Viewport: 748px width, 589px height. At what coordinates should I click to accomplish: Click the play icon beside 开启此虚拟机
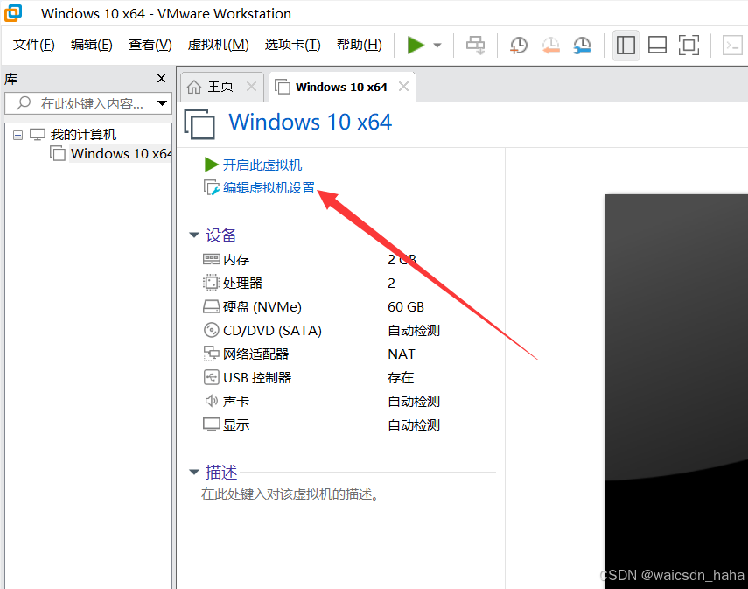[x=211, y=165]
